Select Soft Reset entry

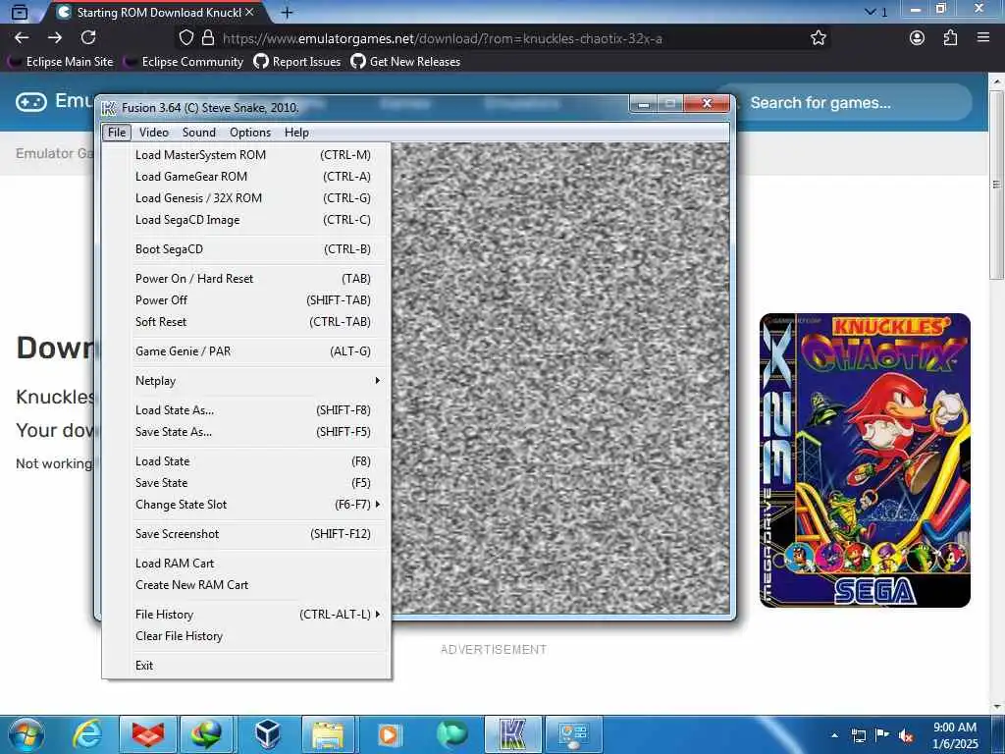[246, 322]
